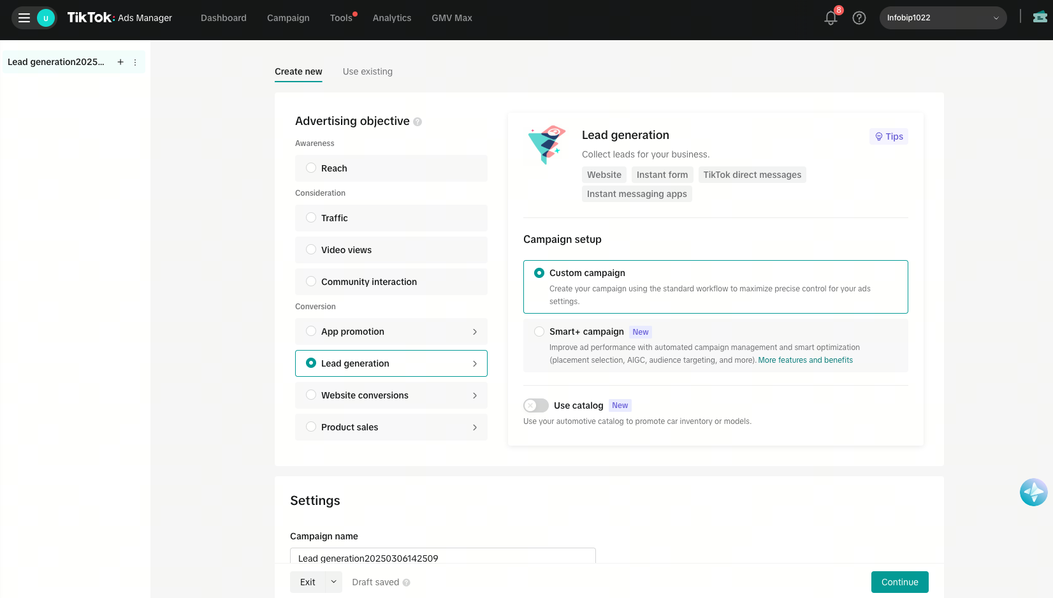Click the Draft saved status text
This screenshot has width=1053, height=598.
click(x=375, y=582)
